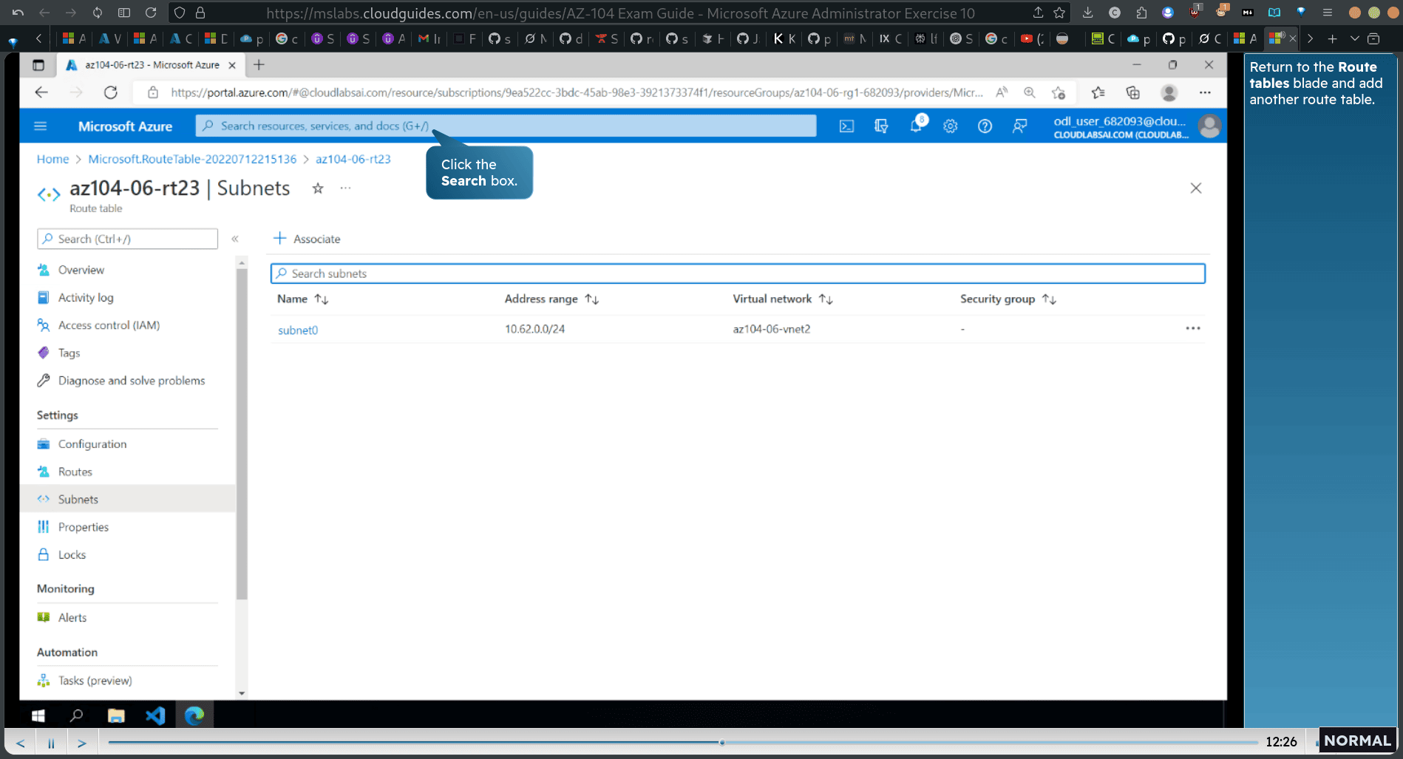Open Locks under Settings

click(x=72, y=555)
